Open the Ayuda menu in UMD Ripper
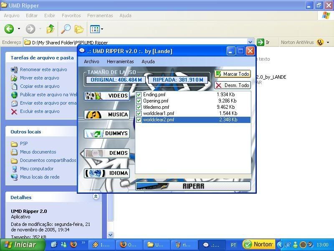Viewport: 334px width, 251px height. (x=148, y=61)
